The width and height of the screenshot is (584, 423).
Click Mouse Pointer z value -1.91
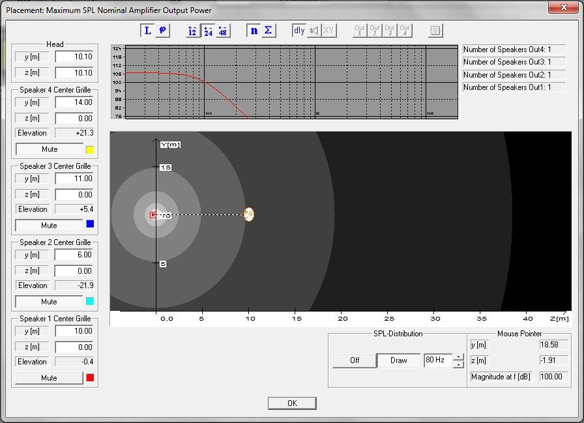pos(554,360)
